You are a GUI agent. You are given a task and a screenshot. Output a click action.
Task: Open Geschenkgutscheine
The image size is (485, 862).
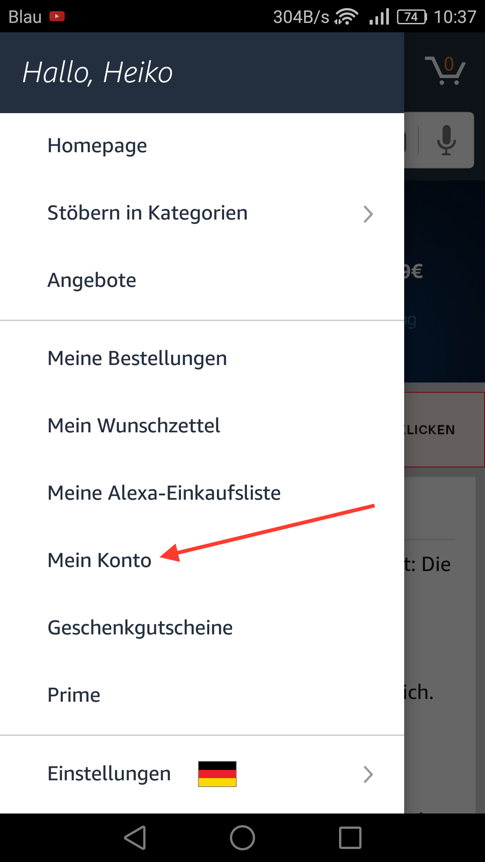140,627
